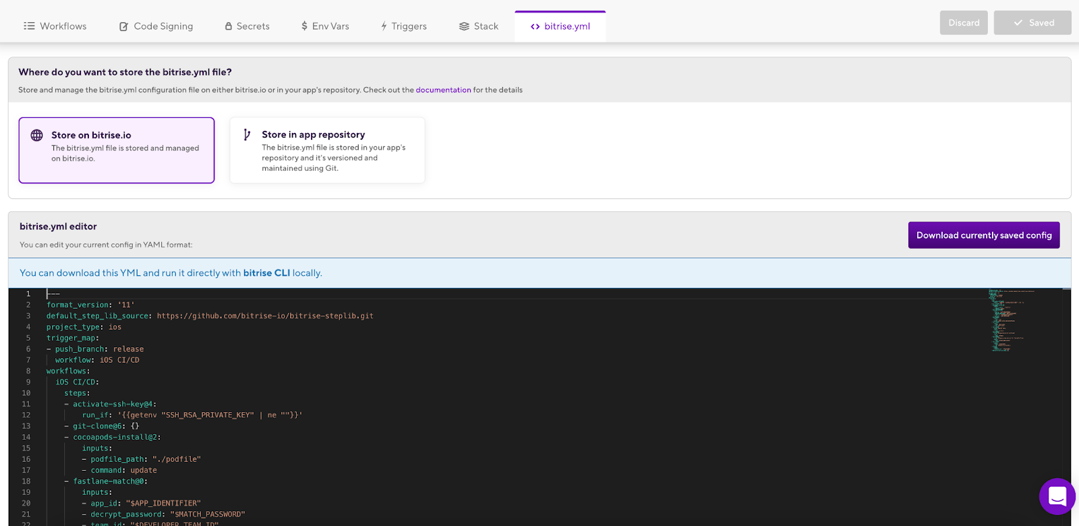Open the Env Vars tab
Viewport: 1079px width, 526px height.
[x=326, y=26]
